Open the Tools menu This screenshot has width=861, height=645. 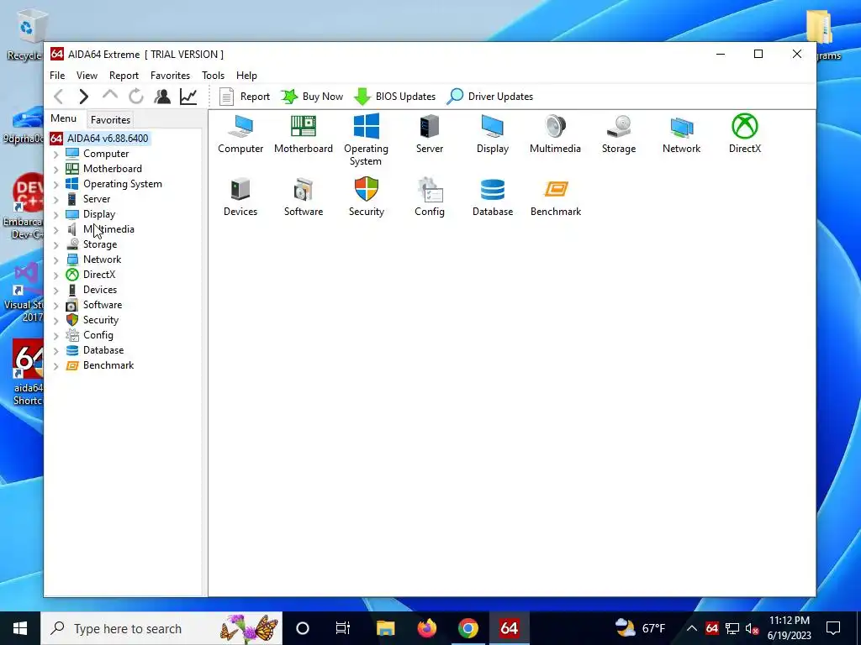pos(213,75)
